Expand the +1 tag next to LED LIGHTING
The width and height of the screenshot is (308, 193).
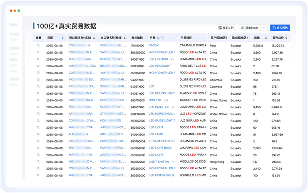point(172,59)
